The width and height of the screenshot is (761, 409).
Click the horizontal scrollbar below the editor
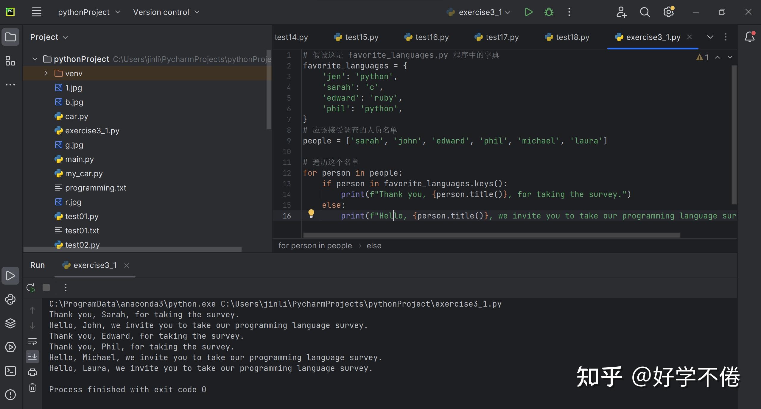491,235
